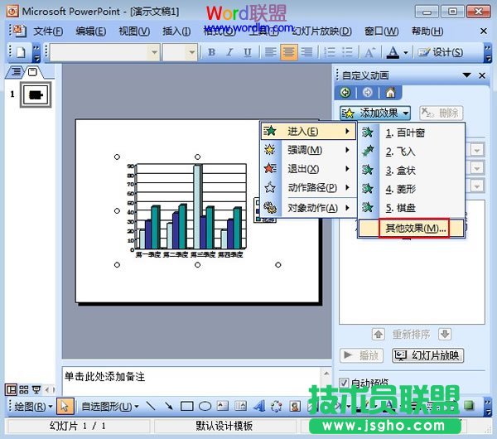Choose 4. 菱形 entrance effect
Viewport: 497px width, 439px height.
pyautogui.click(x=412, y=189)
